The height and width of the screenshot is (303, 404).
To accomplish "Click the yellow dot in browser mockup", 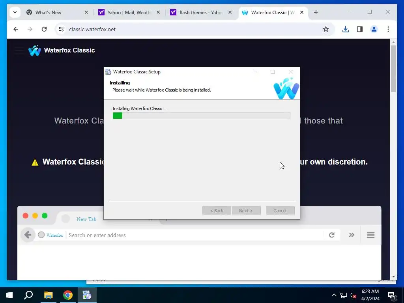I will tap(35, 216).
